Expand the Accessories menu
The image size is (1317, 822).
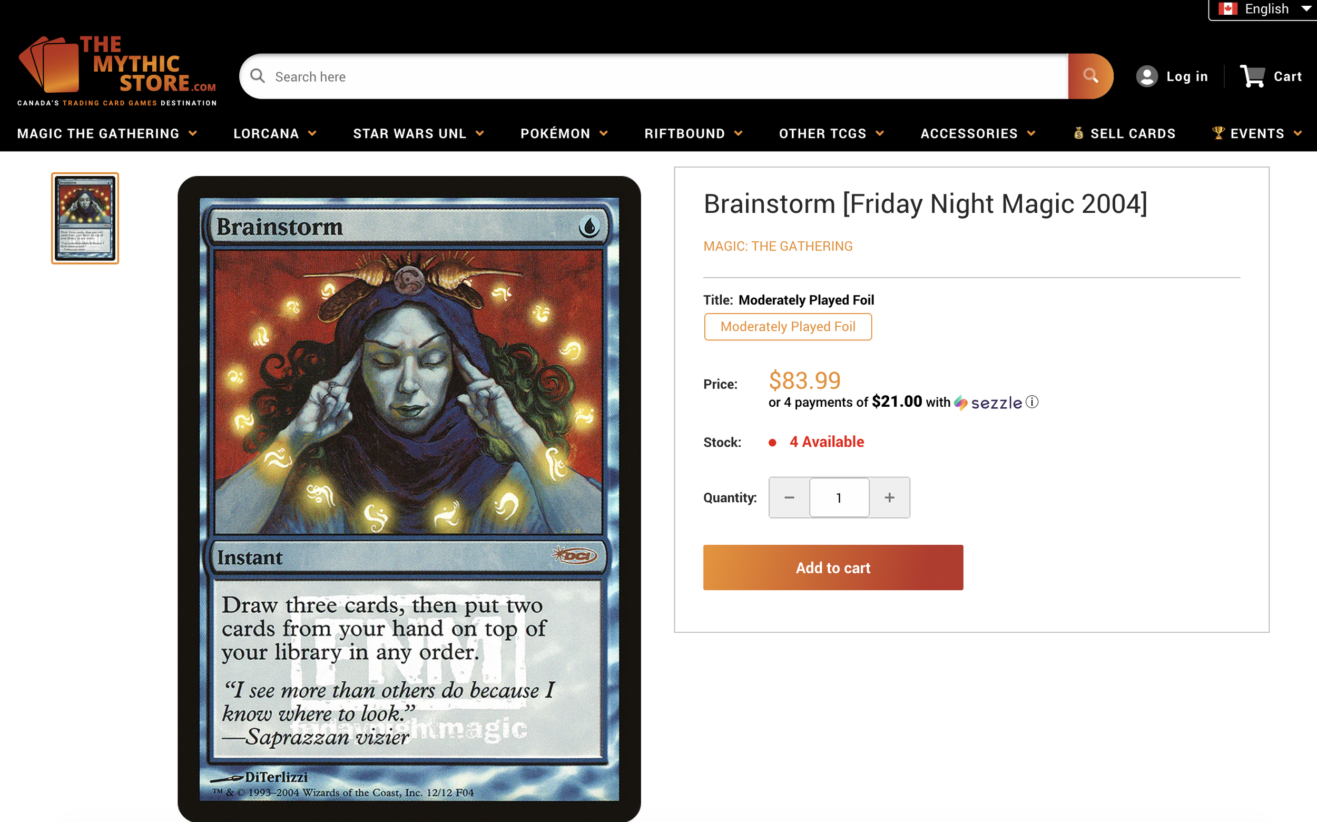977,133
